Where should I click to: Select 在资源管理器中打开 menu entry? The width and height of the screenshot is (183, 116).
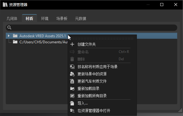point(102,111)
